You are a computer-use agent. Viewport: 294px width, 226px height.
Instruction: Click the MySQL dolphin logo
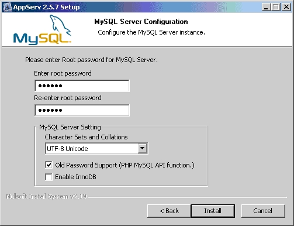(x=42, y=30)
